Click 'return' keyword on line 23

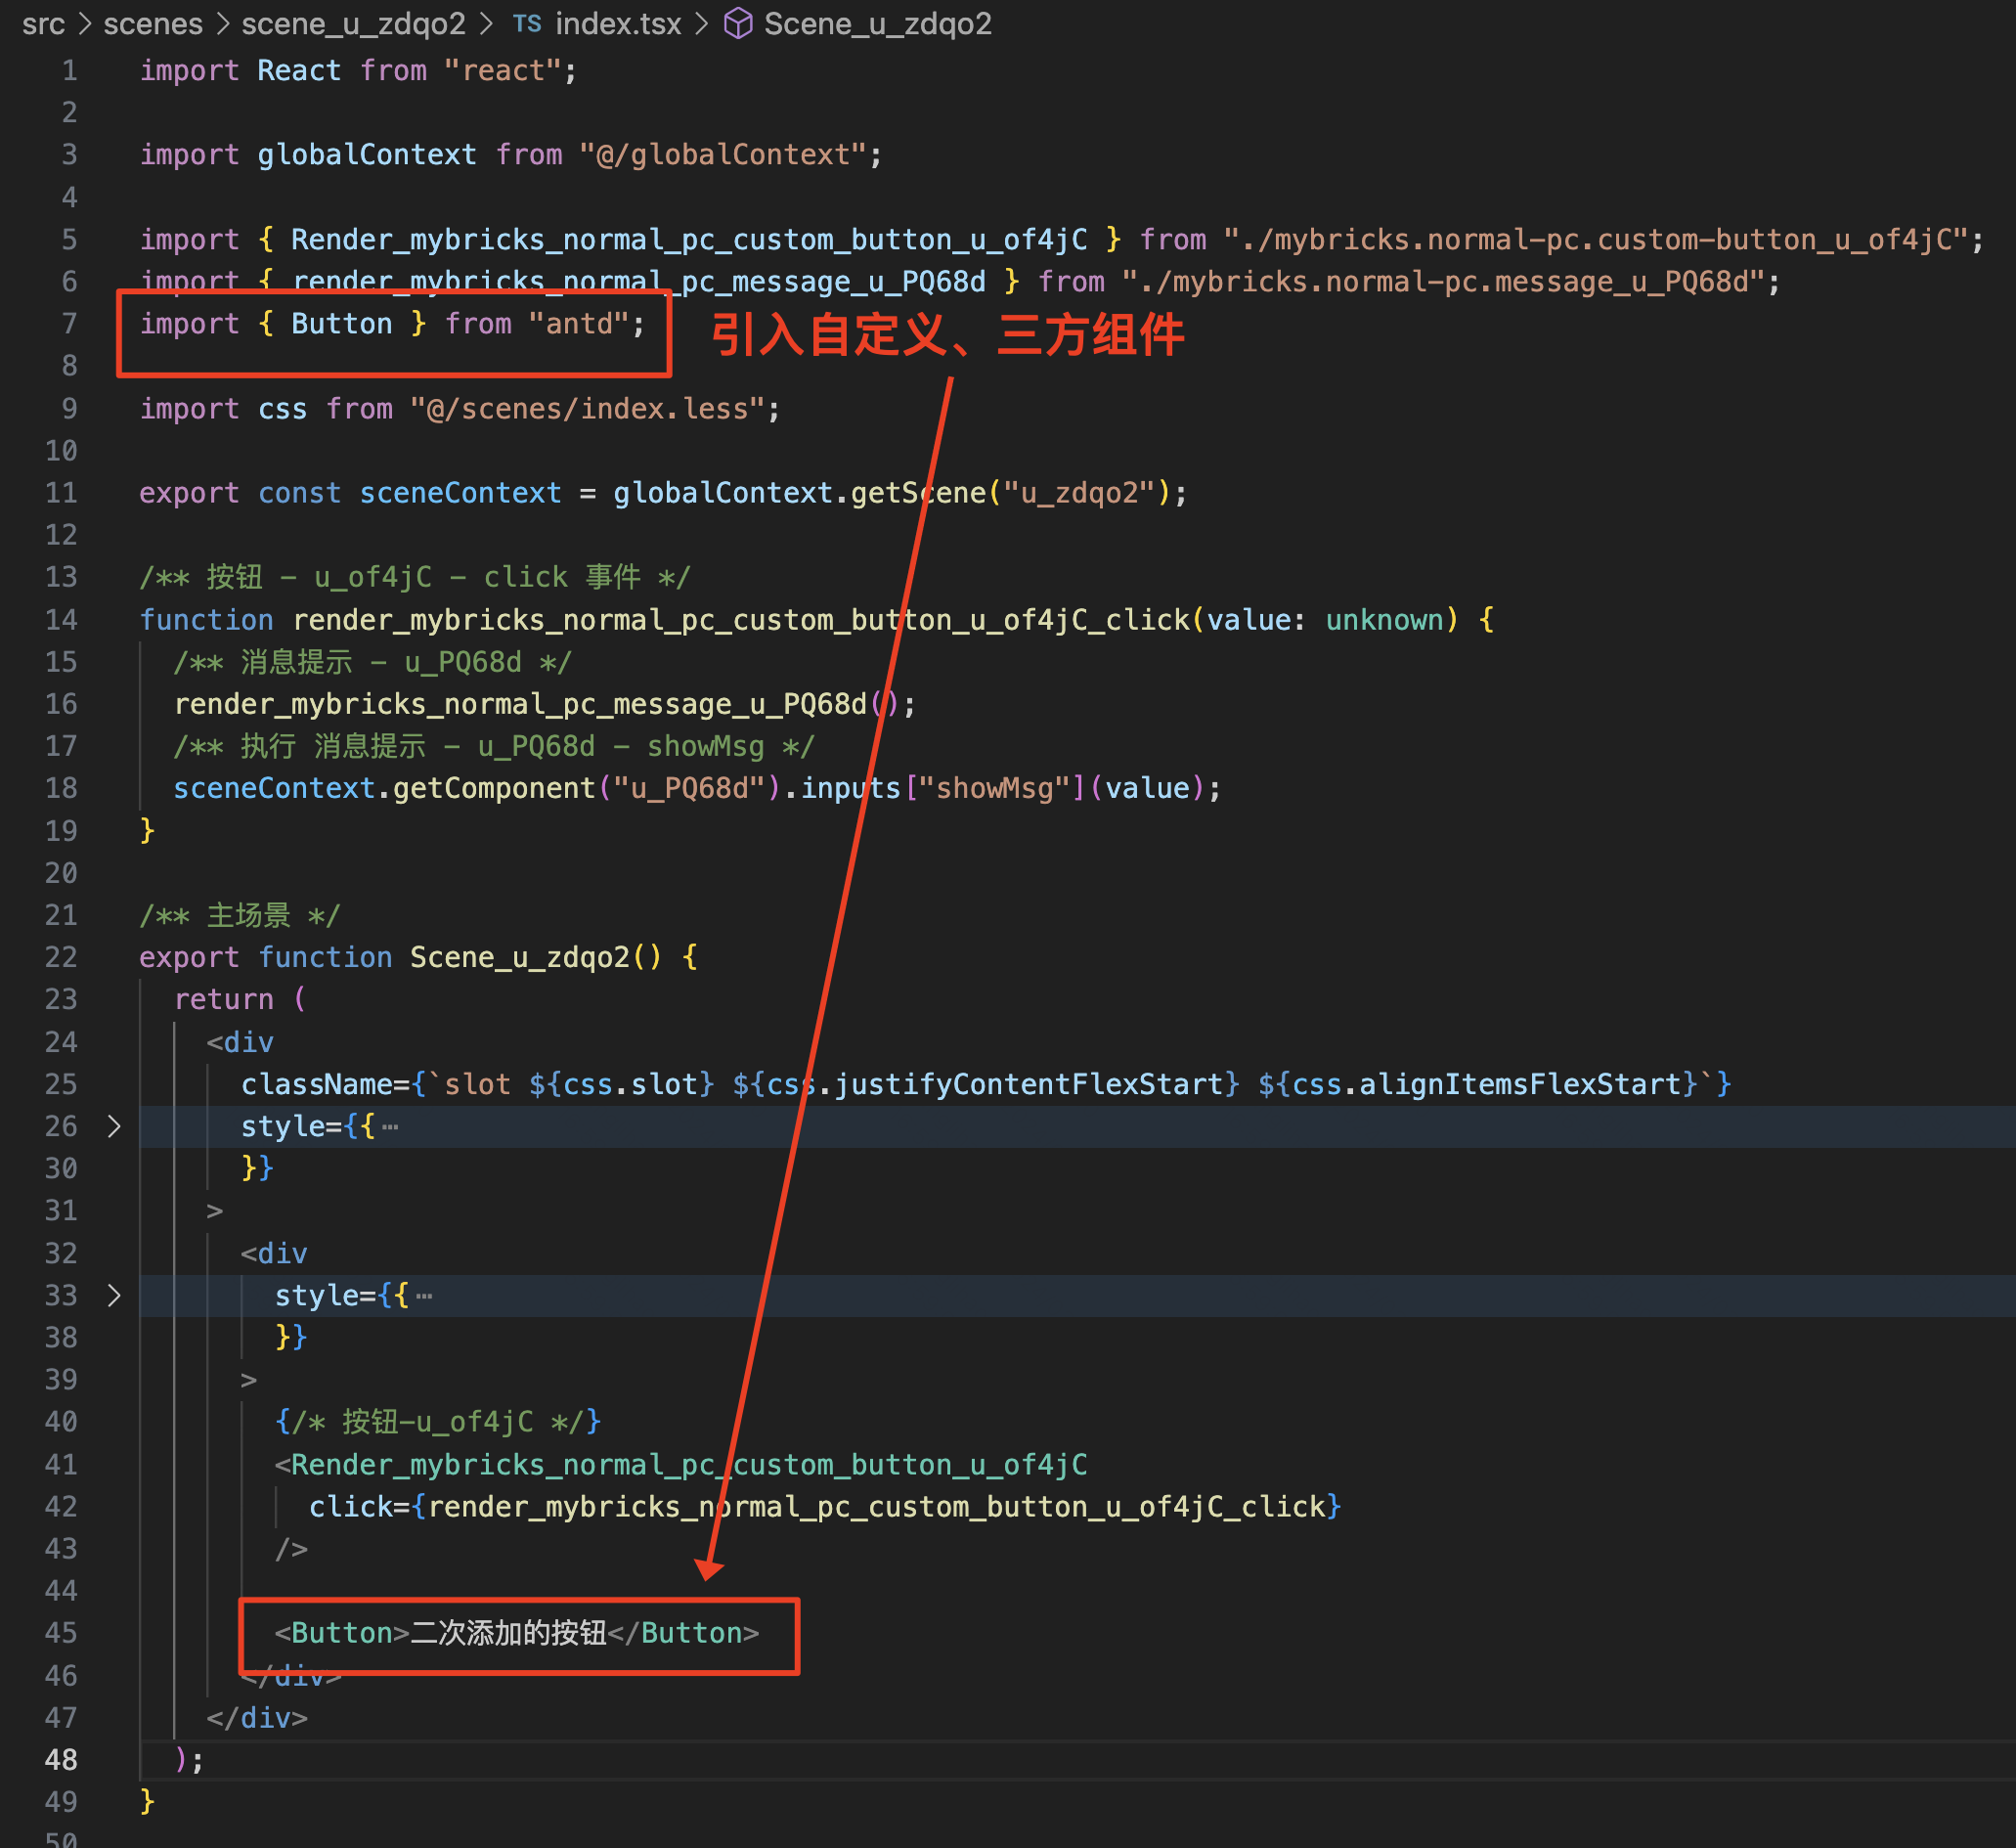(223, 1000)
